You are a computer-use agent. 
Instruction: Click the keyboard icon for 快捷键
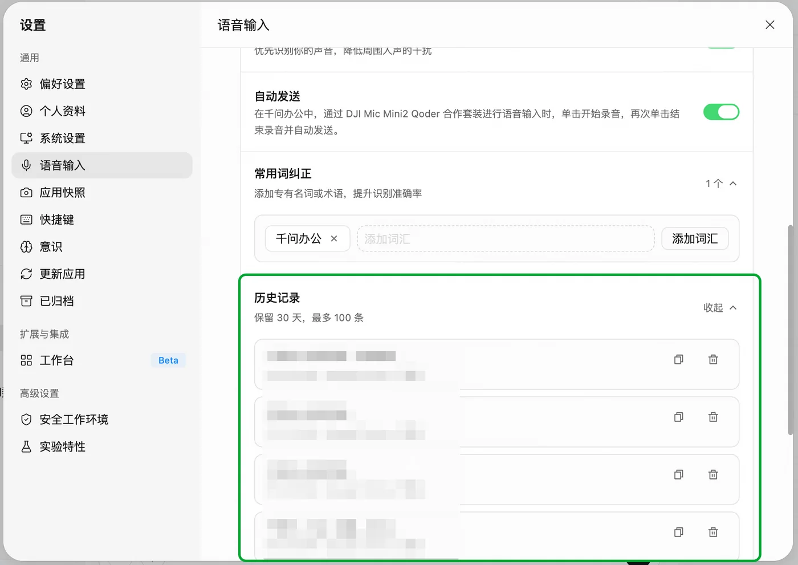(26, 220)
